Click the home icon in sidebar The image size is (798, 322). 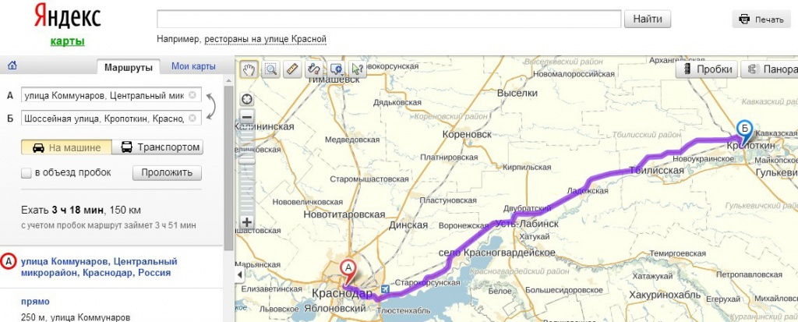12,65
